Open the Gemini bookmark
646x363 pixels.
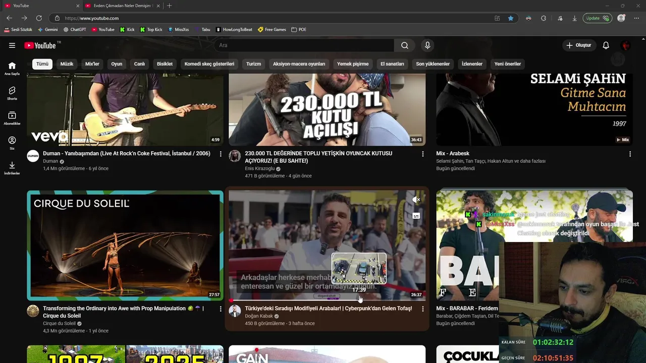pyautogui.click(x=47, y=29)
